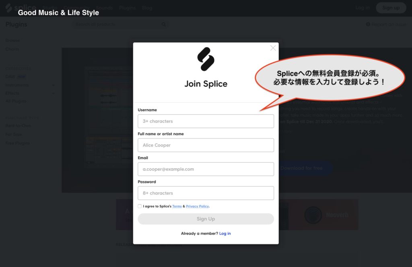Visit the Blog from the top navigation
Image resolution: width=412 pixels, height=267 pixels.
tap(147, 8)
